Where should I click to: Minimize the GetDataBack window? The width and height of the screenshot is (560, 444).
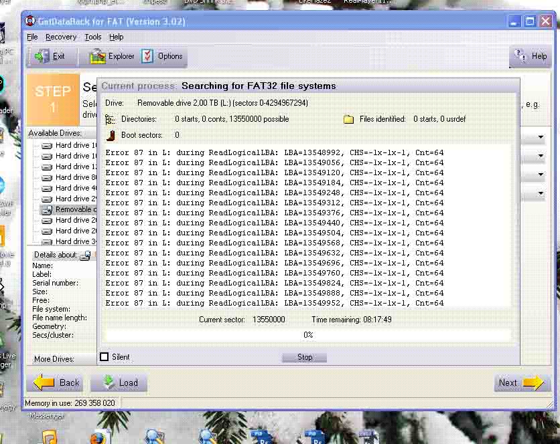514,21
